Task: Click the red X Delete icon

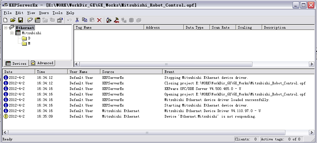Action: (99, 20)
